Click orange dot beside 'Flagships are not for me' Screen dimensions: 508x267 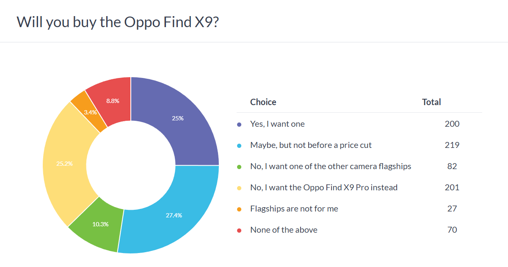click(x=239, y=209)
